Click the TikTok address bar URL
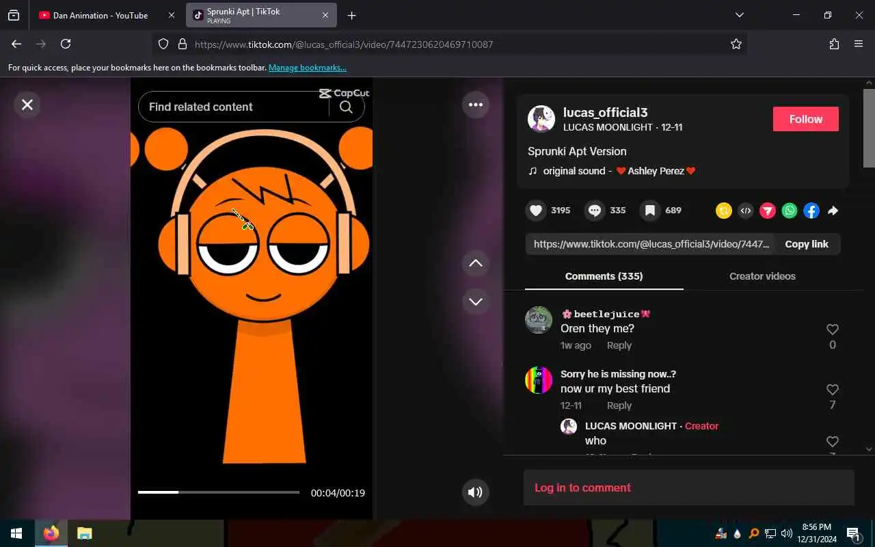The height and width of the screenshot is (547, 875). coord(344,44)
